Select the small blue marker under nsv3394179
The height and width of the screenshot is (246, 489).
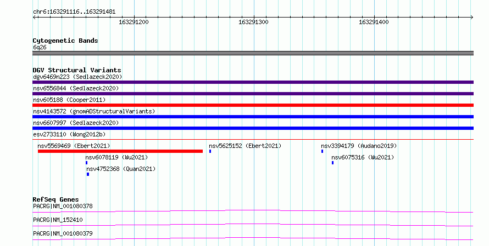322,151
